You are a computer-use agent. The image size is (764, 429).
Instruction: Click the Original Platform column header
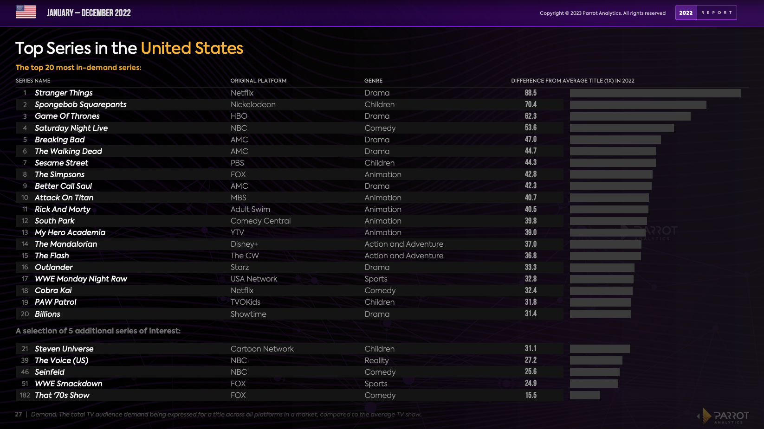[x=258, y=81]
